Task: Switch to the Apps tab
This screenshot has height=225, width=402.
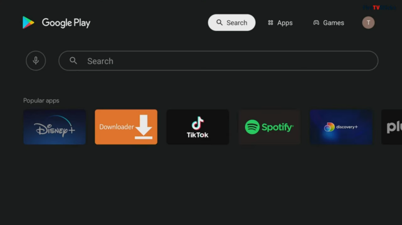Action: coord(280,22)
